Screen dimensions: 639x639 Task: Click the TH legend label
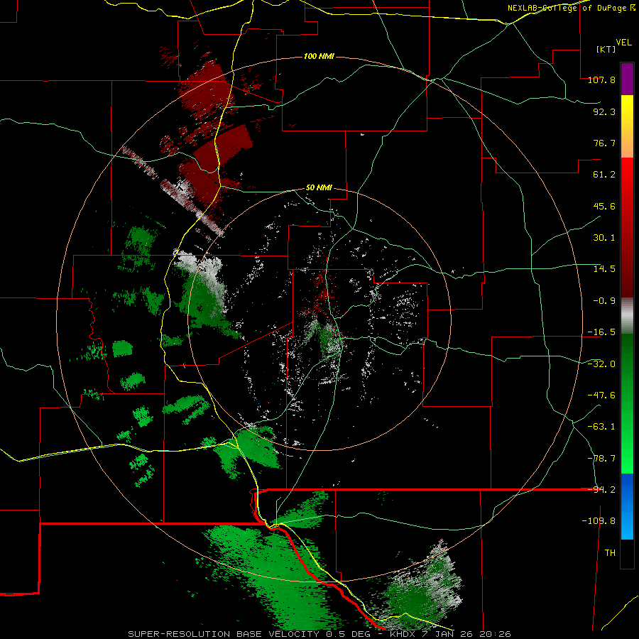pyautogui.click(x=610, y=553)
